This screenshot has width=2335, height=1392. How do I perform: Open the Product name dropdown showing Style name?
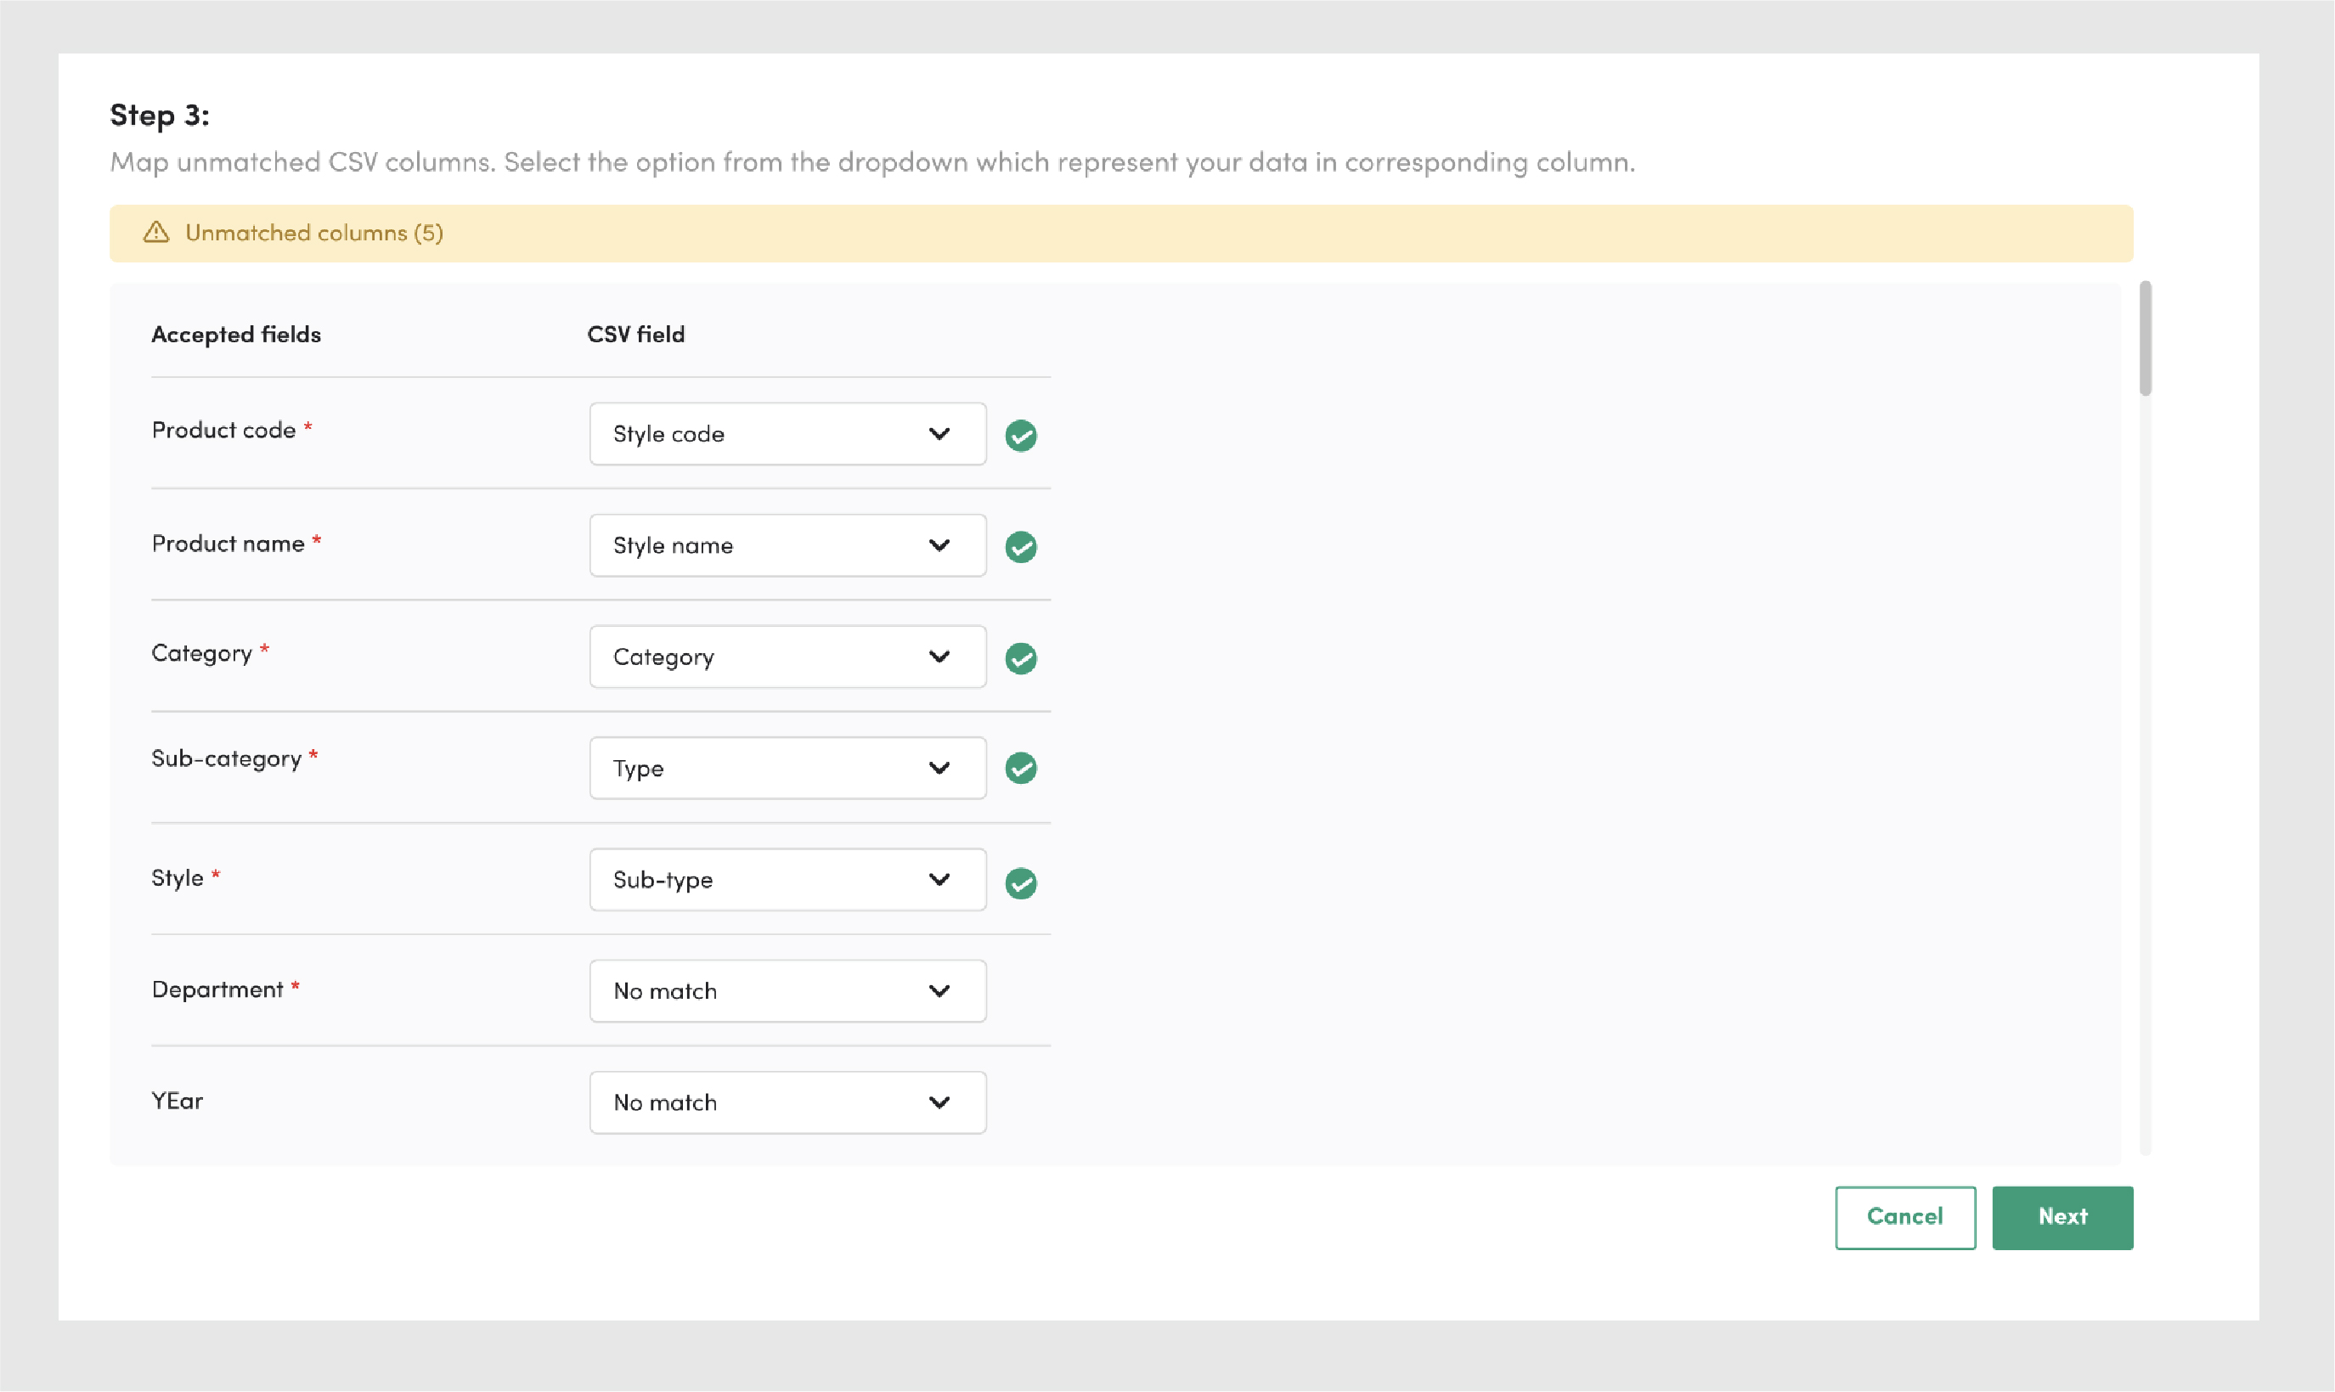tap(787, 545)
